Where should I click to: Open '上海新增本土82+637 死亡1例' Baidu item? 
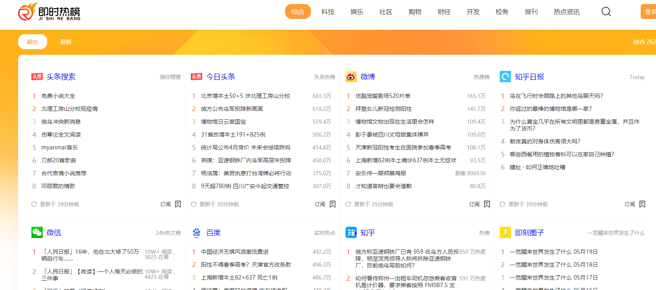[239, 278]
